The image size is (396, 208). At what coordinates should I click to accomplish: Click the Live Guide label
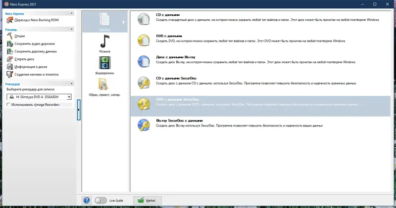(116, 201)
